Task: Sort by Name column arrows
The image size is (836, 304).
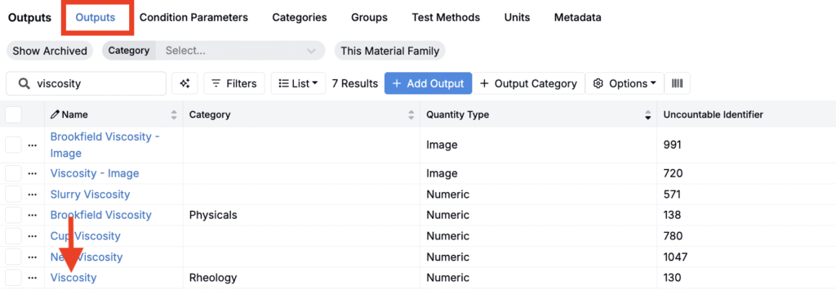Action: pos(174,114)
